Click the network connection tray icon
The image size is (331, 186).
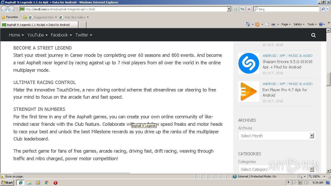pyautogui.click(x=300, y=183)
